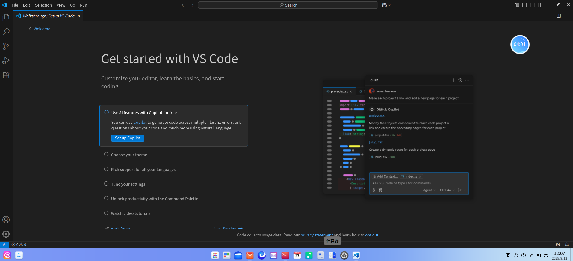
Task: Open the notifications bell
Action: (x=567, y=245)
